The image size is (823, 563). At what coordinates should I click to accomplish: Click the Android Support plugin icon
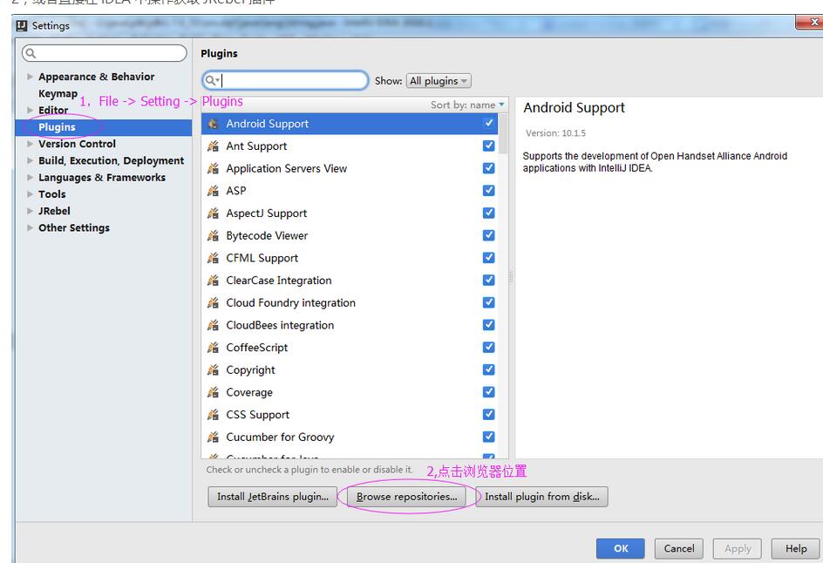coord(213,124)
